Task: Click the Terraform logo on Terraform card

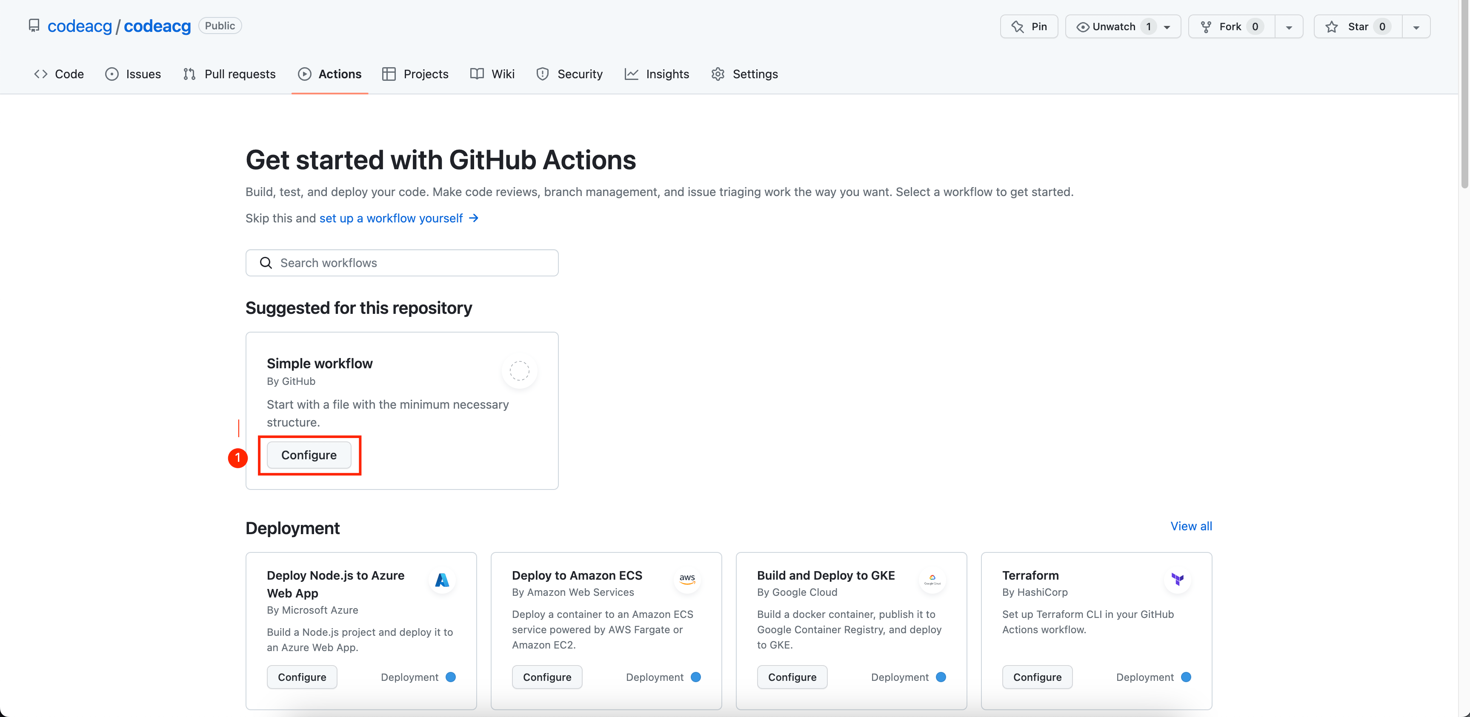Action: 1177,580
